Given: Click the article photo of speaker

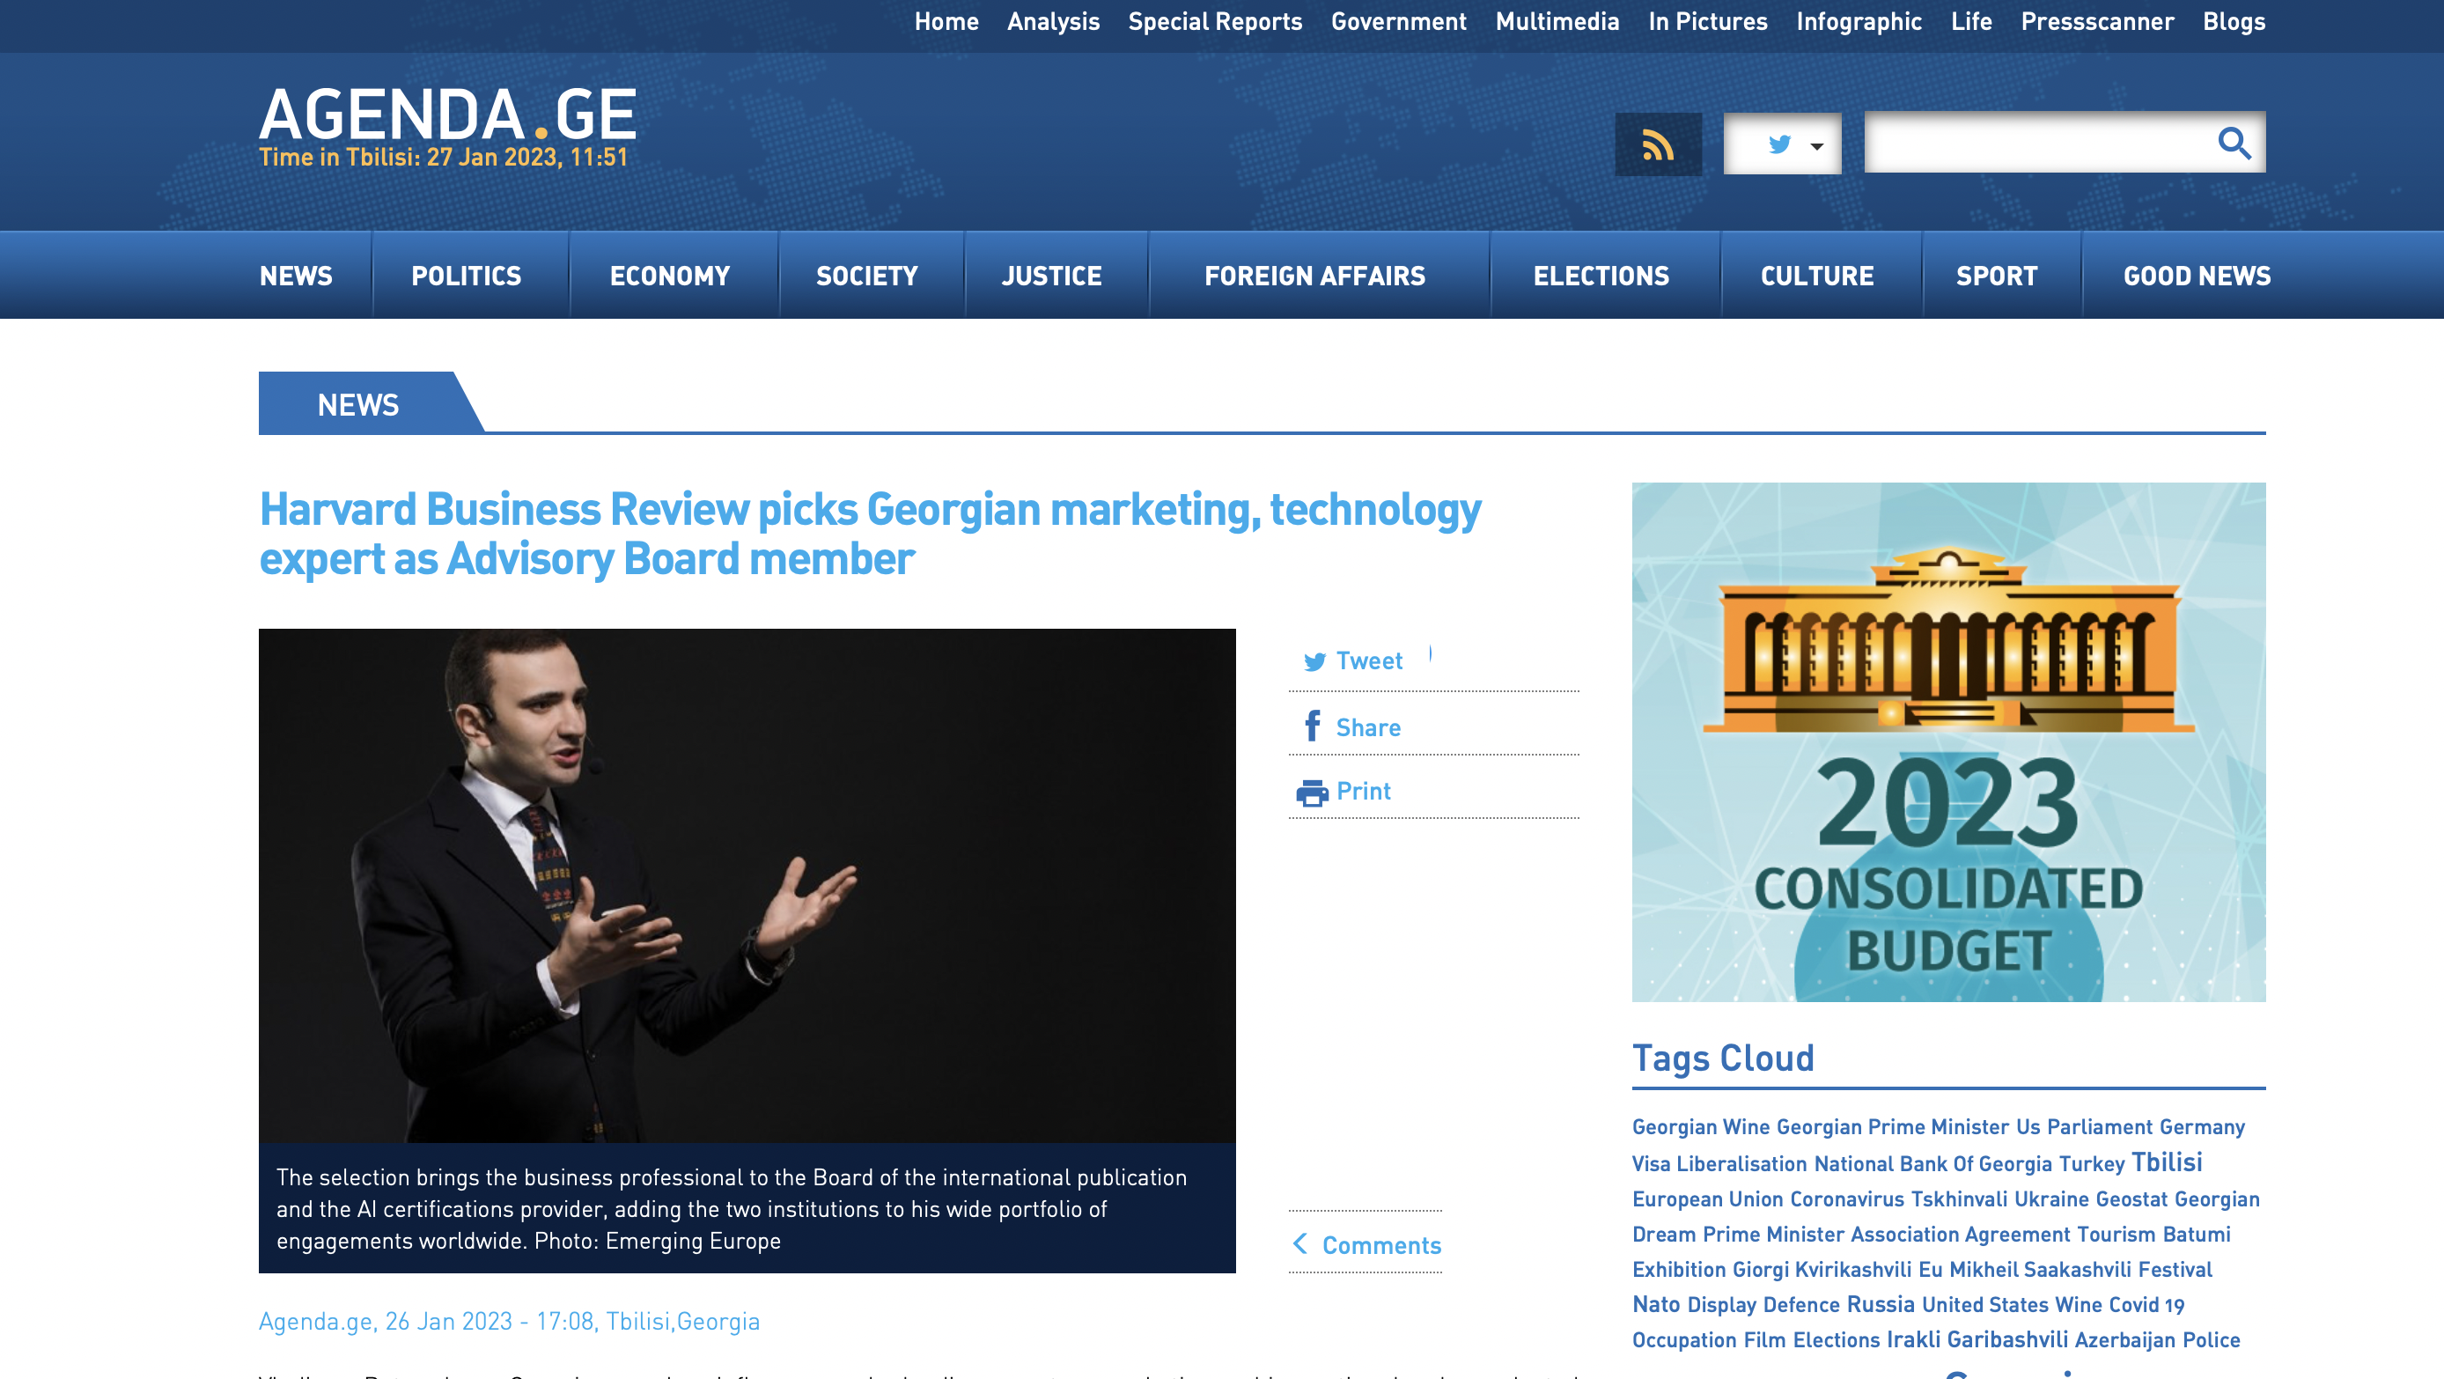Looking at the screenshot, I should 747,884.
